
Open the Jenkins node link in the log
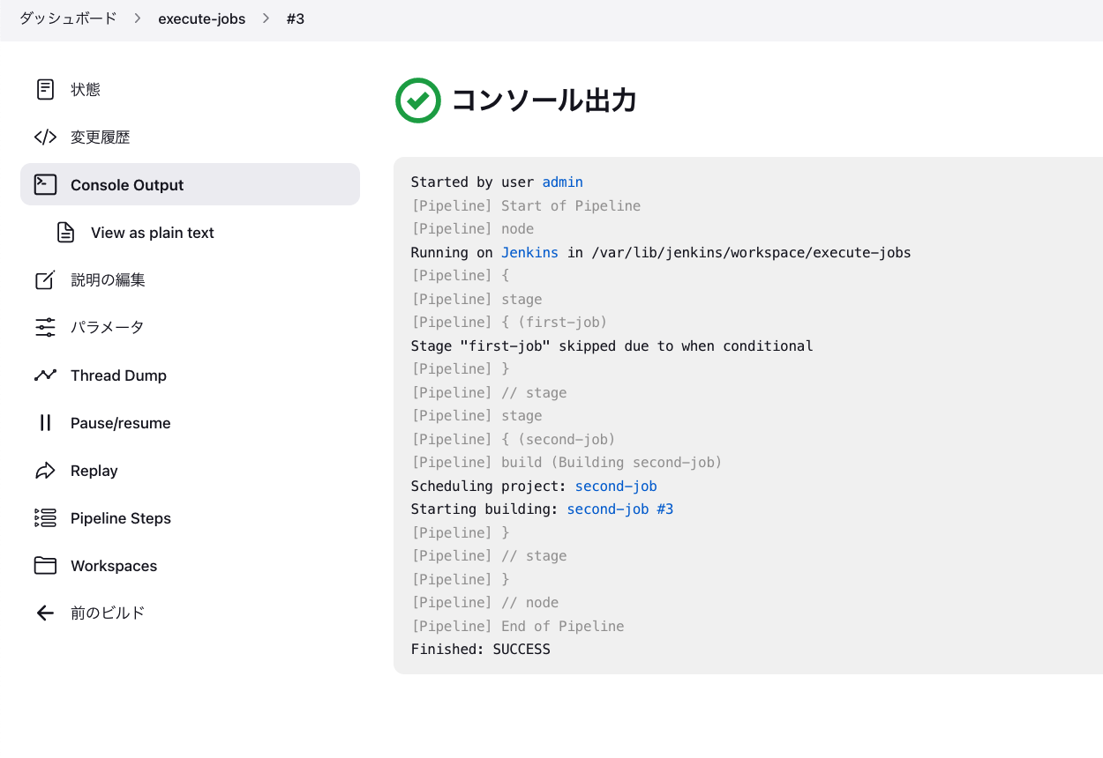529,252
